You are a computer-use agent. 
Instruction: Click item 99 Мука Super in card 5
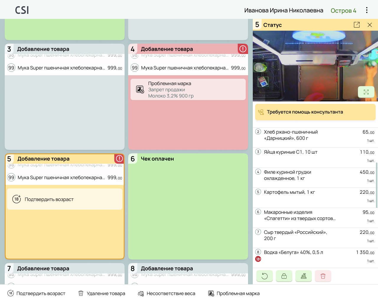click(x=65, y=178)
